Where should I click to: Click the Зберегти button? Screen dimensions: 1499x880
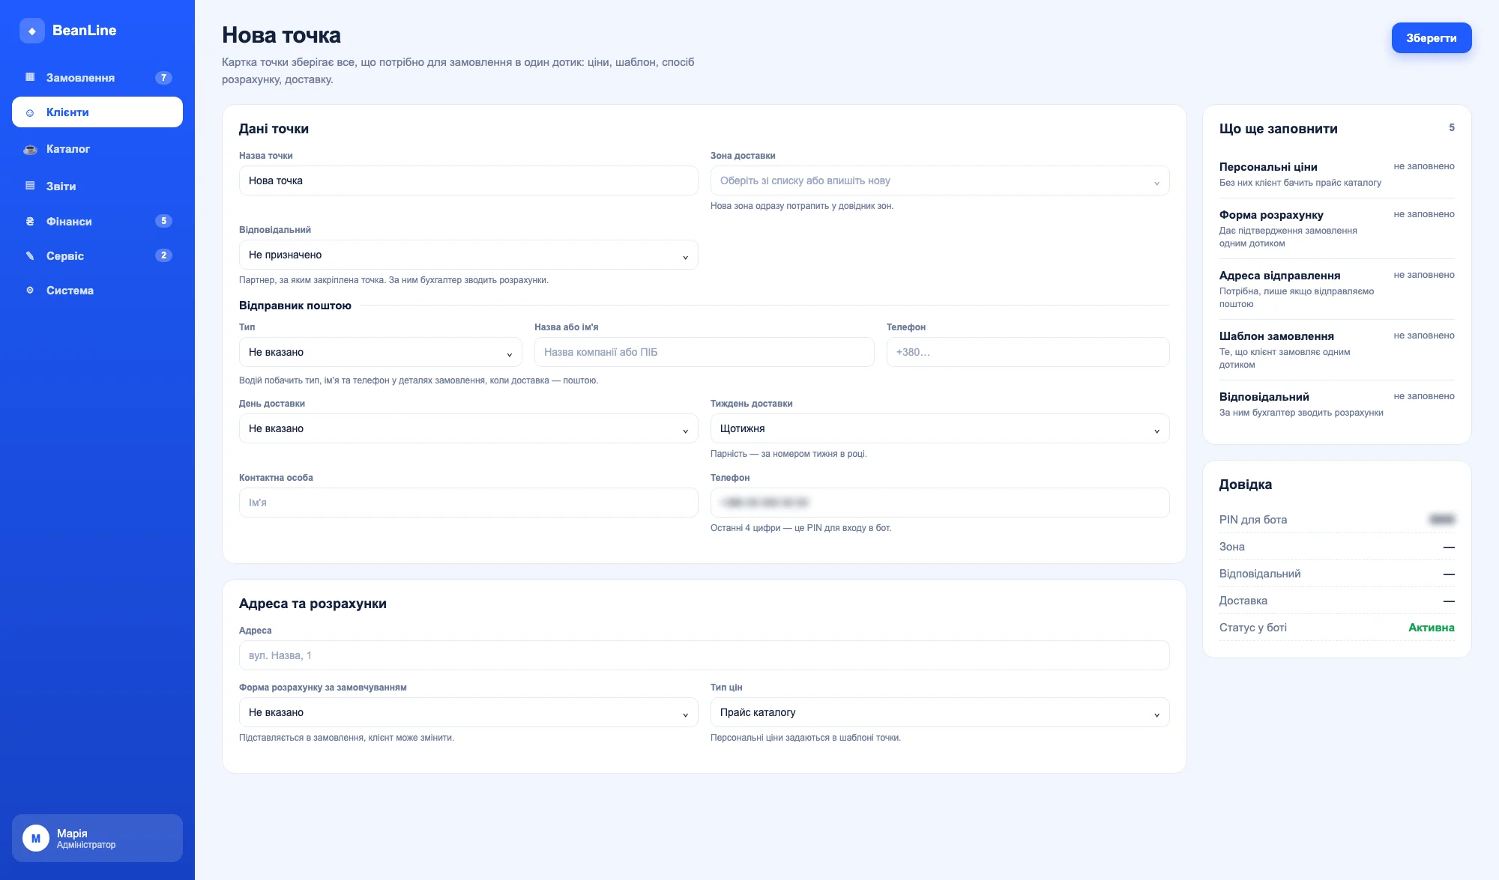pyautogui.click(x=1432, y=38)
